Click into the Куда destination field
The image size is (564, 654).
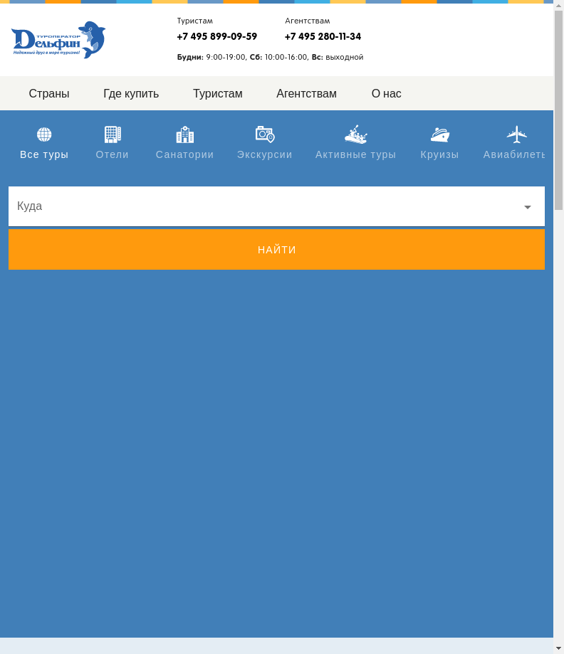276,206
